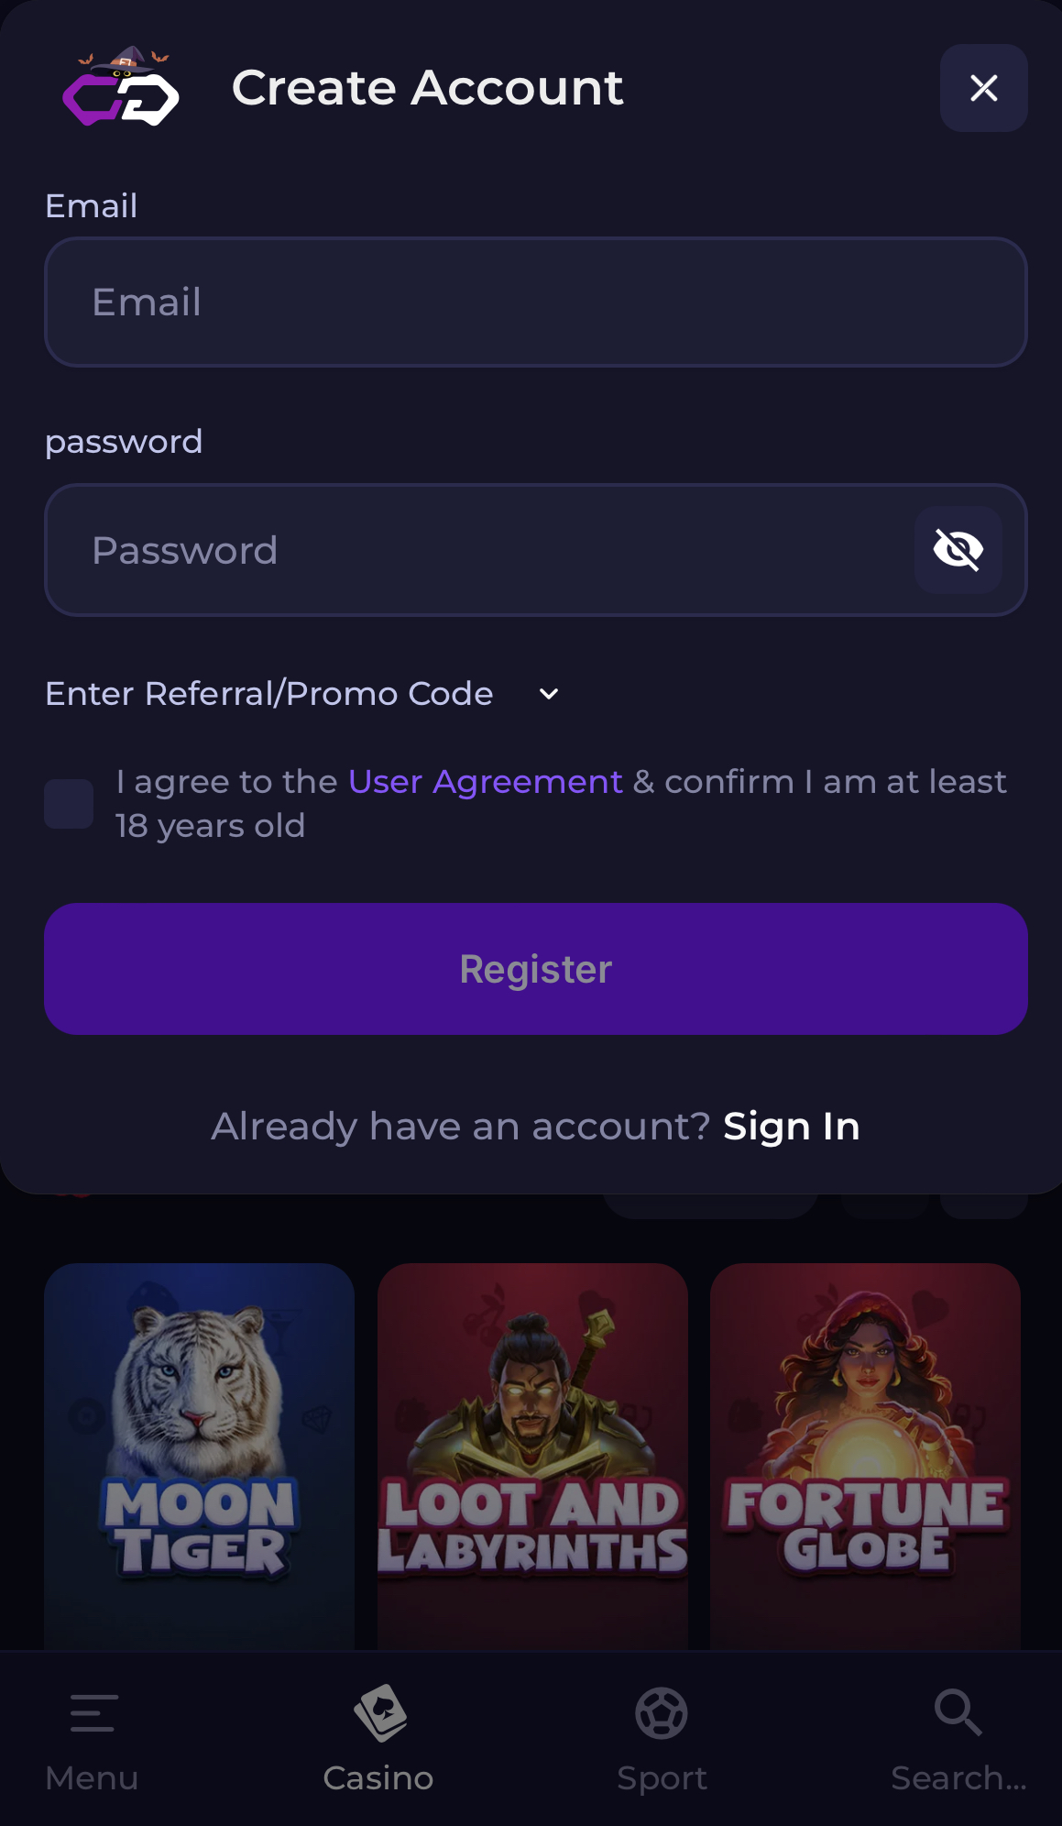Switch to the Sport tab label
The height and width of the screenshot is (1826, 1062).
[x=662, y=1778]
